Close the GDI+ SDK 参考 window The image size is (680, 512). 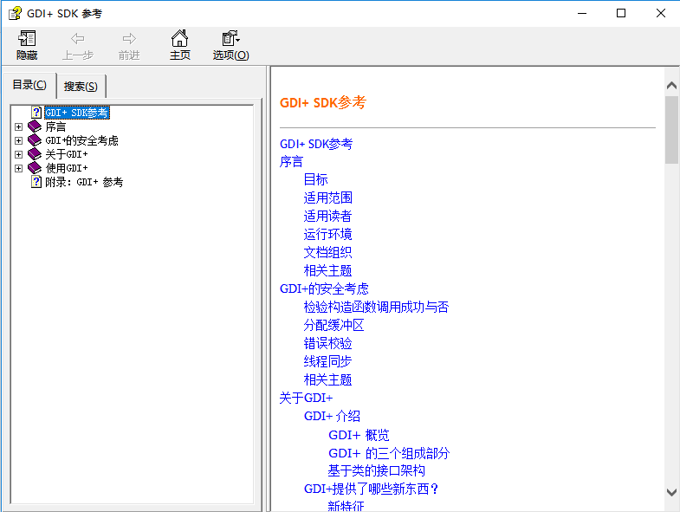(660, 14)
